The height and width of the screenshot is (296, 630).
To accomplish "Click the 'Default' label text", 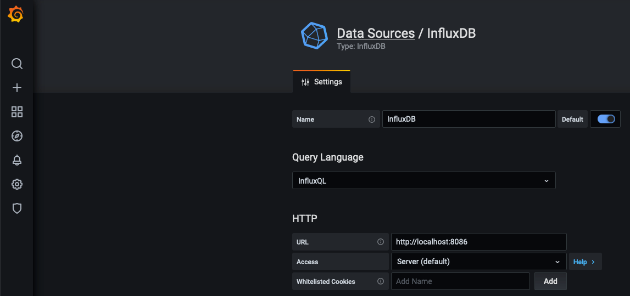I will [x=572, y=119].
